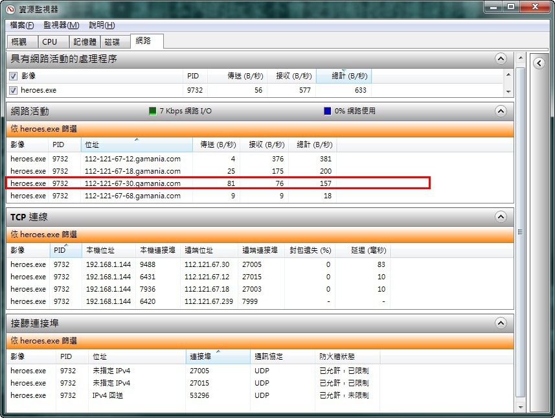
Task: Sort listening ports by 位址 column header
Action: [137, 356]
